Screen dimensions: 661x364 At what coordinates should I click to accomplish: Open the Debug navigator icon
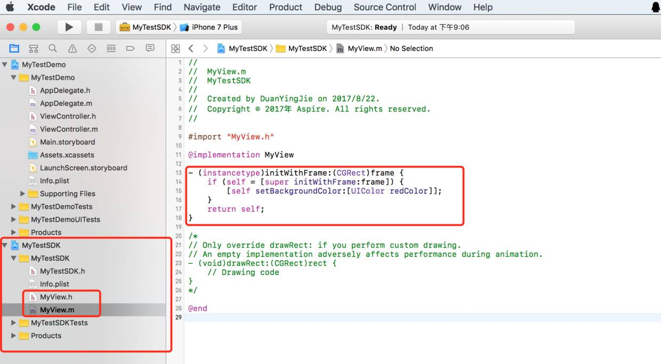coord(111,48)
